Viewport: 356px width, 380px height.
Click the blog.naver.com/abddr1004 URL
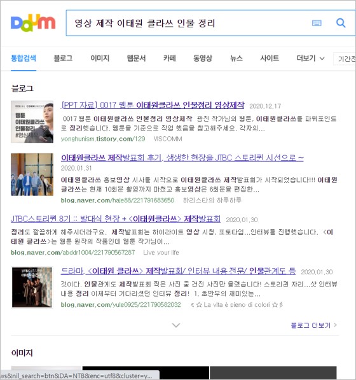(x=72, y=253)
